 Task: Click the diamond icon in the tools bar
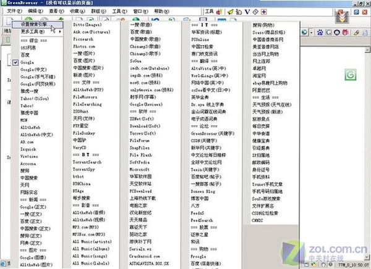coord(255,12)
